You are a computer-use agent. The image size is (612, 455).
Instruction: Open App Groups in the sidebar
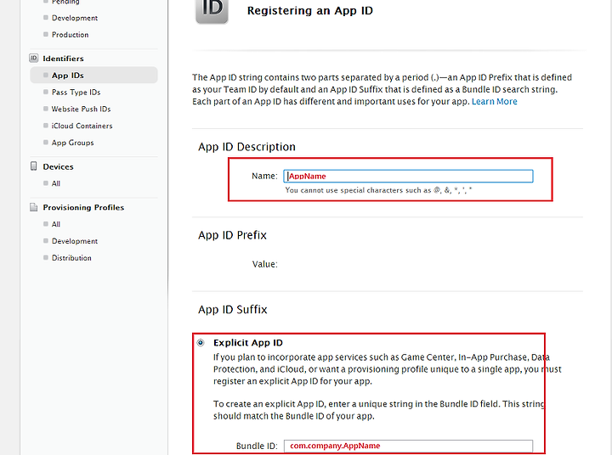(x=72, y=143)
